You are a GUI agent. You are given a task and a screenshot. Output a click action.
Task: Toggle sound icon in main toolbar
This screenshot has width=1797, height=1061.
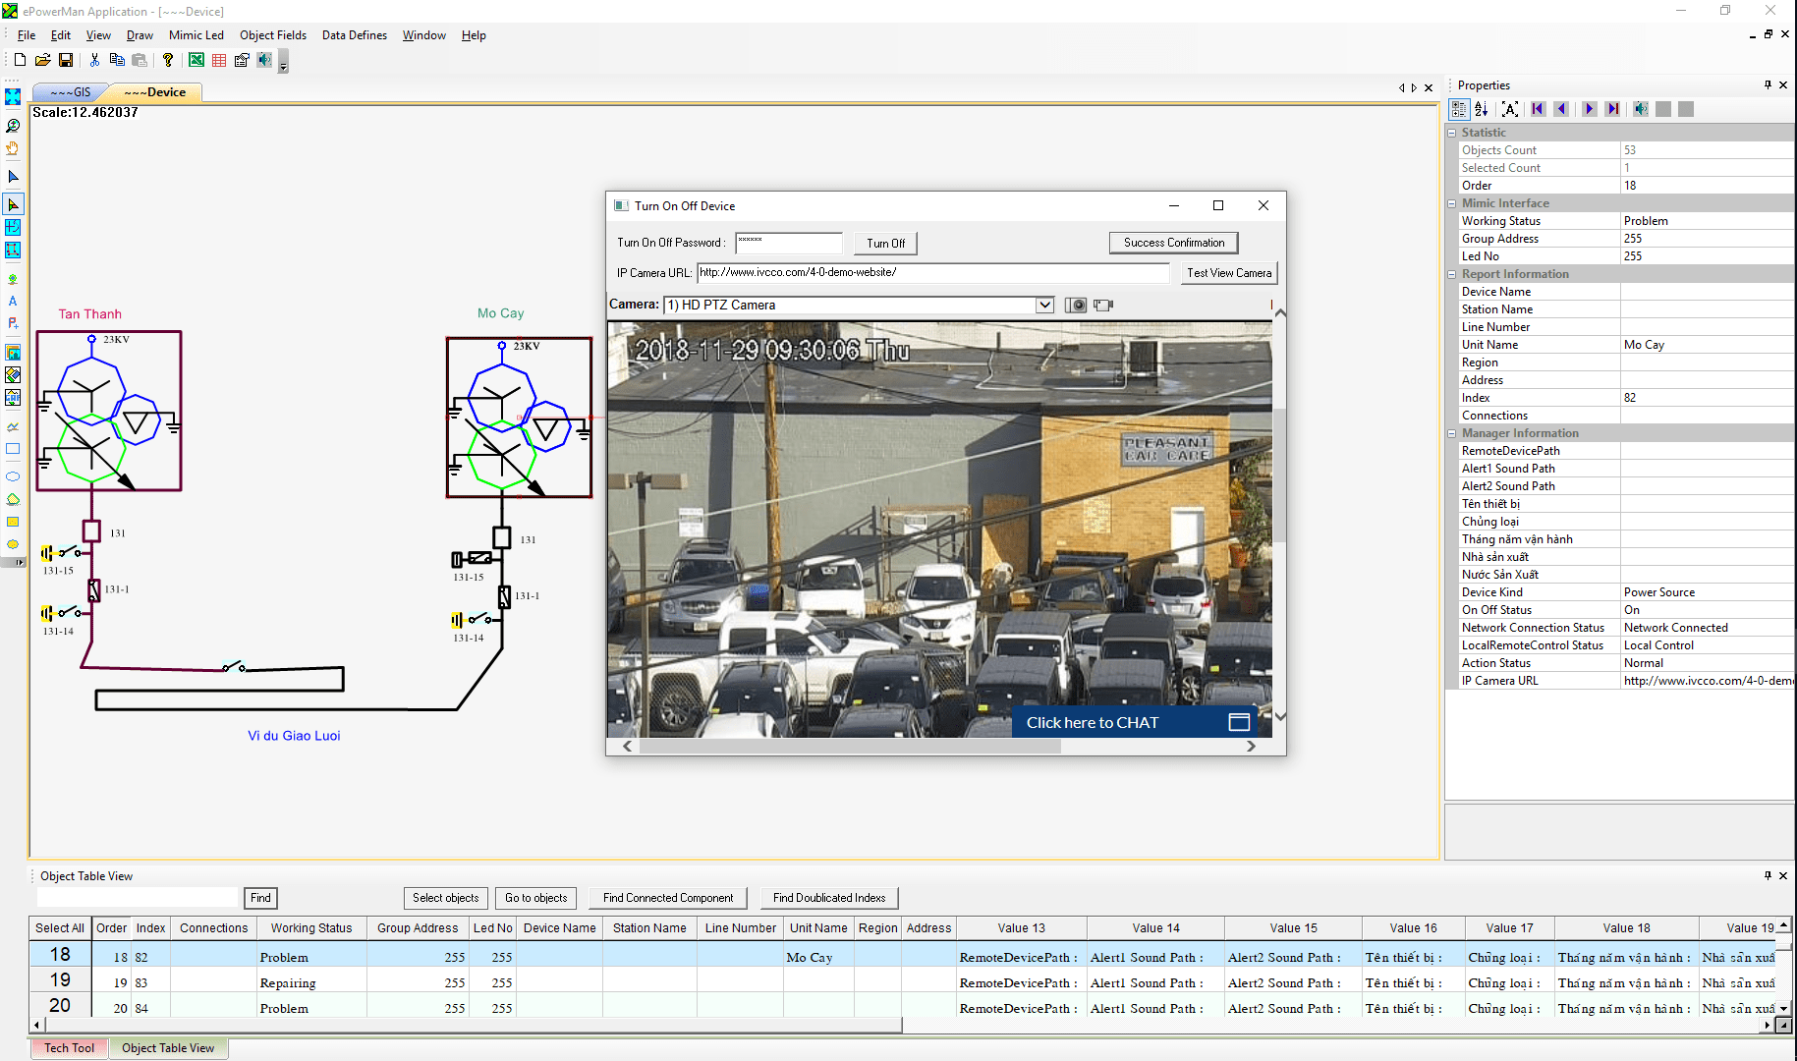pos(264,60)
